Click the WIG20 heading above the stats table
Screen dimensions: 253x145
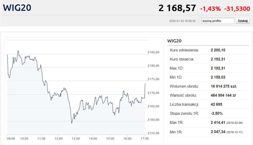pos(174,41)
